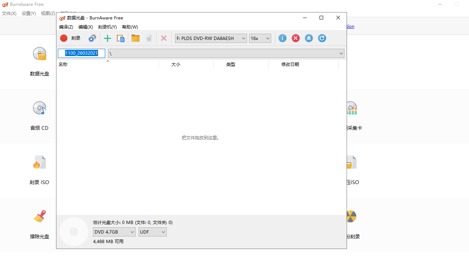Click the refresh drive icon
The image size is (469, 264).
(x=322, y=38)
